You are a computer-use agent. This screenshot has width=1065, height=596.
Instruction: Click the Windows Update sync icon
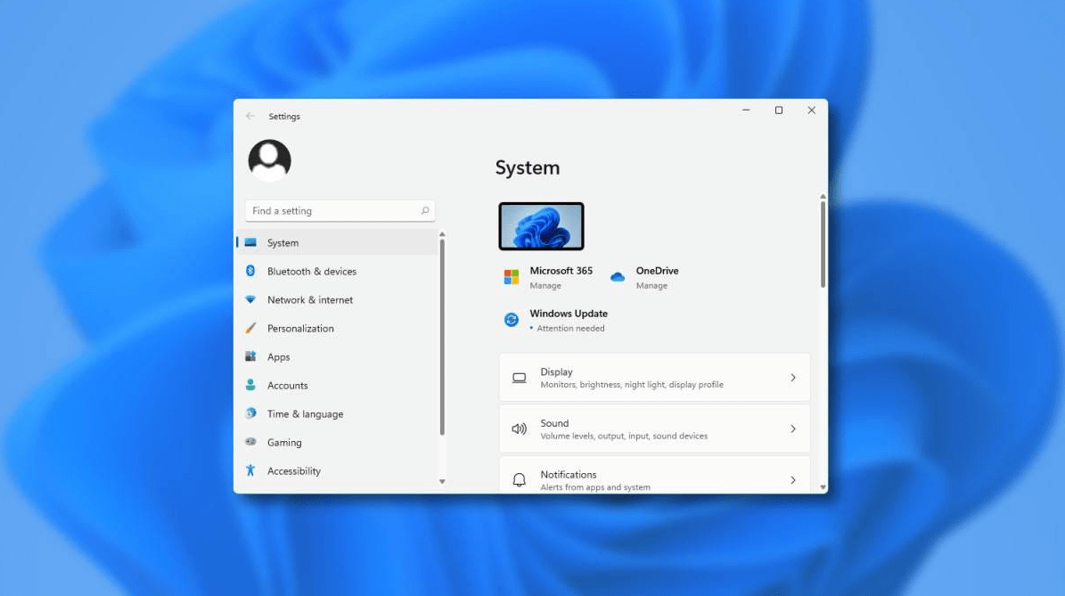pos(512,320)
